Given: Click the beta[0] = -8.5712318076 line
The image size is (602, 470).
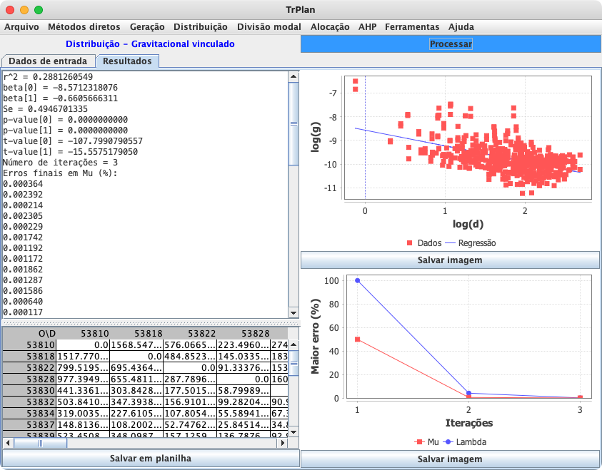Looking at the screenshot, I should point(60,88).
